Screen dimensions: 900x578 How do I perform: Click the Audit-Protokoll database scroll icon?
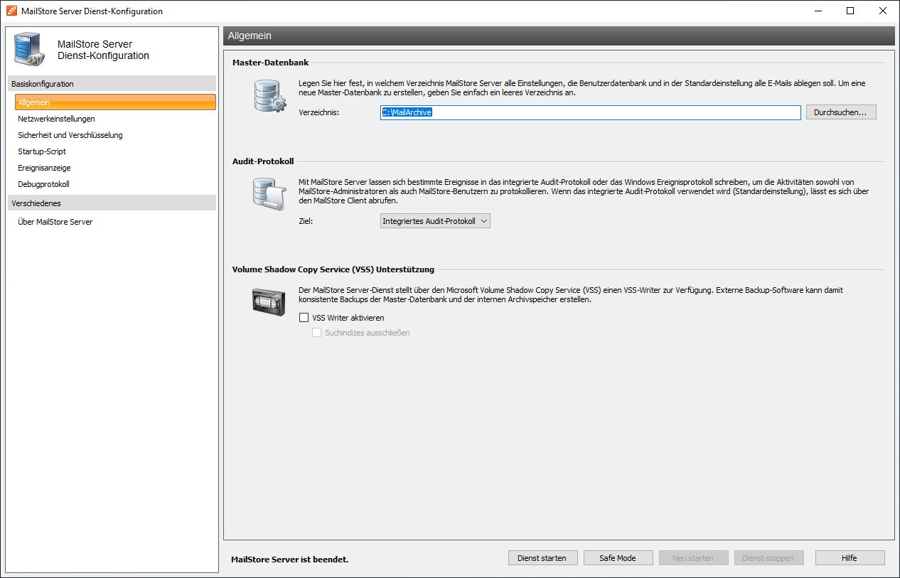pos(269,194)
